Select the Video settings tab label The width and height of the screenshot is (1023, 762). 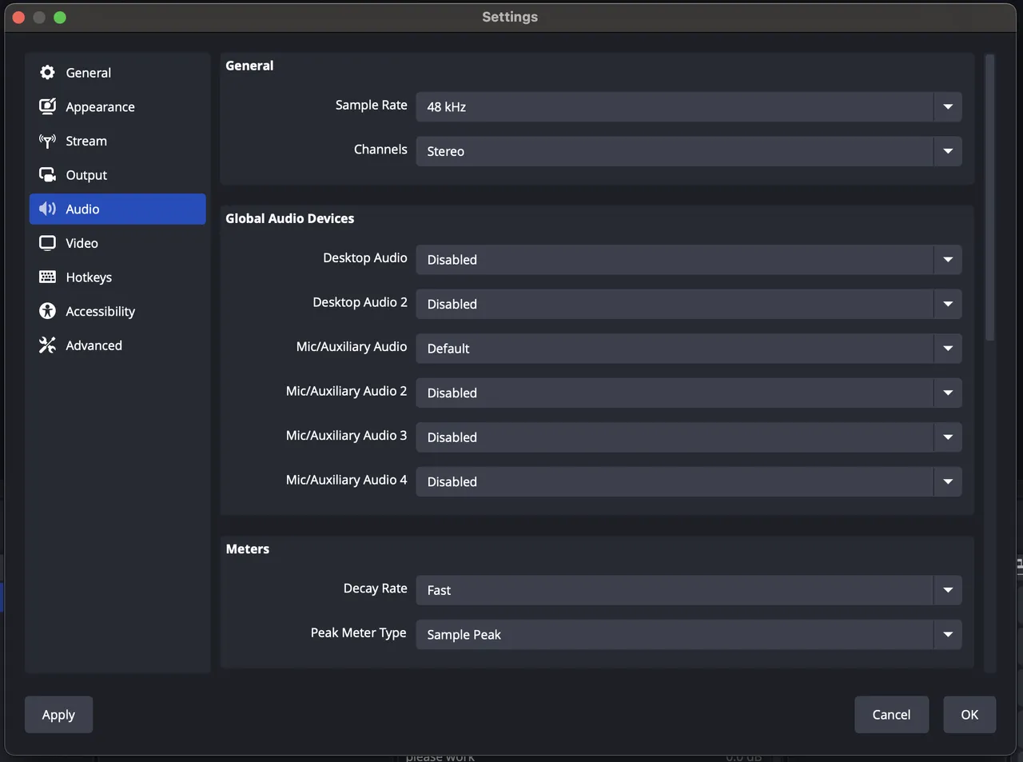pos(82,243)
